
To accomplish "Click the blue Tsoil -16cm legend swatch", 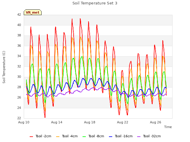I will pos(111,137).
